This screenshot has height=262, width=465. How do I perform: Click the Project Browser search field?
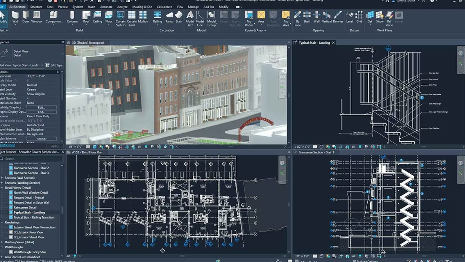tap(31, 159)
